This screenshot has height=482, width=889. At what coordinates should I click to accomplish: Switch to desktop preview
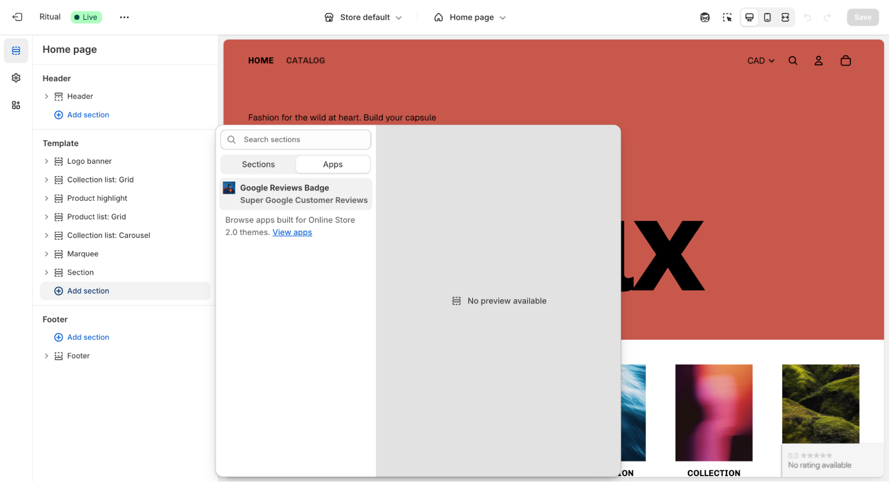pyautogui.click(x=749, y=17)
